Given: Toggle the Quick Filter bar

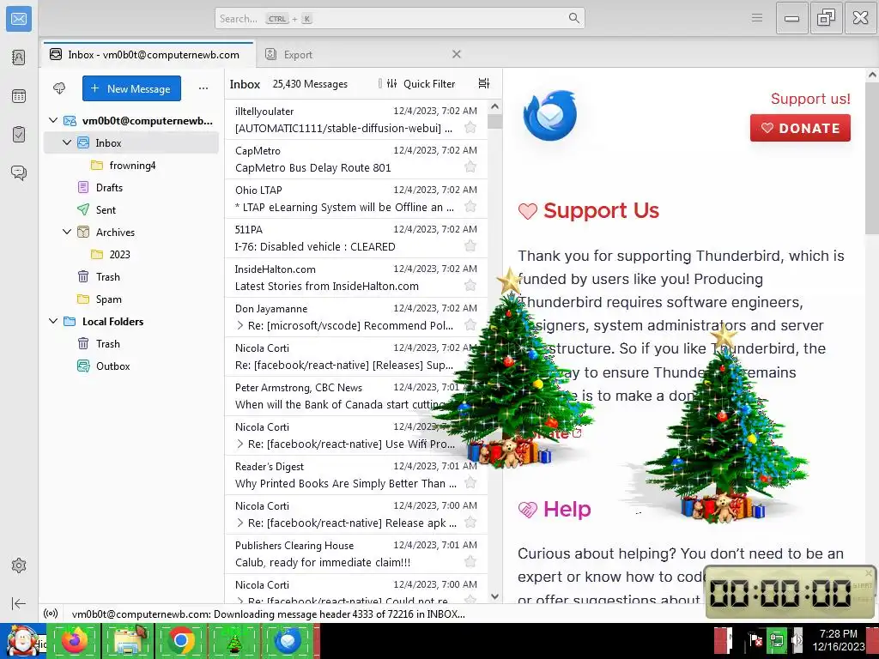Looking at the screenshot, I should point(421,83).
